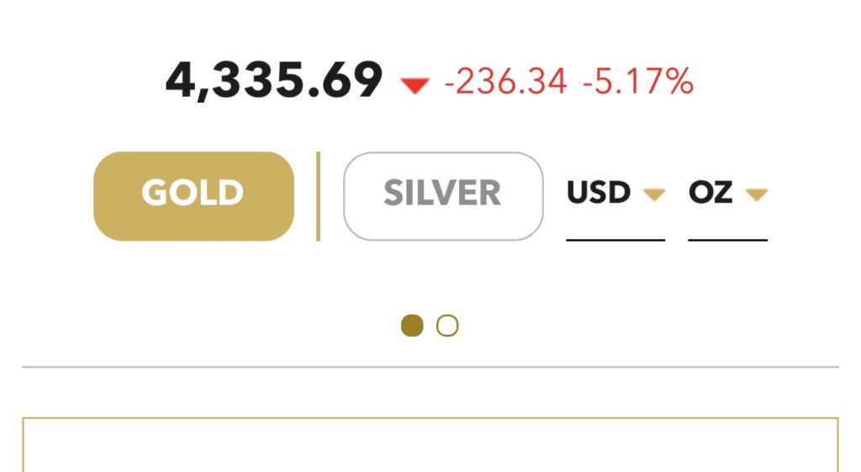Click the vertical gold divider beside GOLD
Viewport: 861px width, 472px height.
[x=318, y=196]
